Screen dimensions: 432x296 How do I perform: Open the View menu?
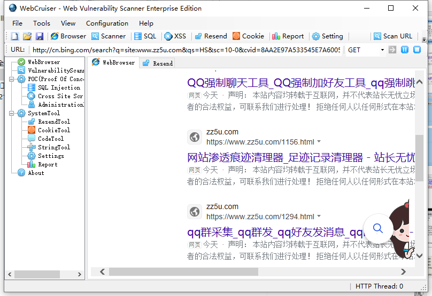pos(68,23)
